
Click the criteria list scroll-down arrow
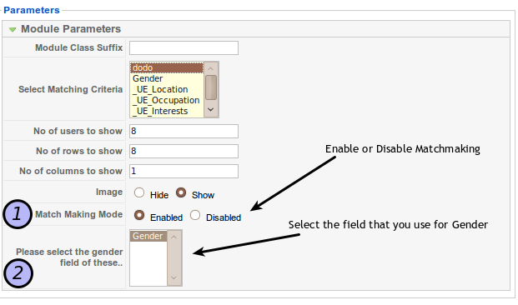click(x=211, y=110)
